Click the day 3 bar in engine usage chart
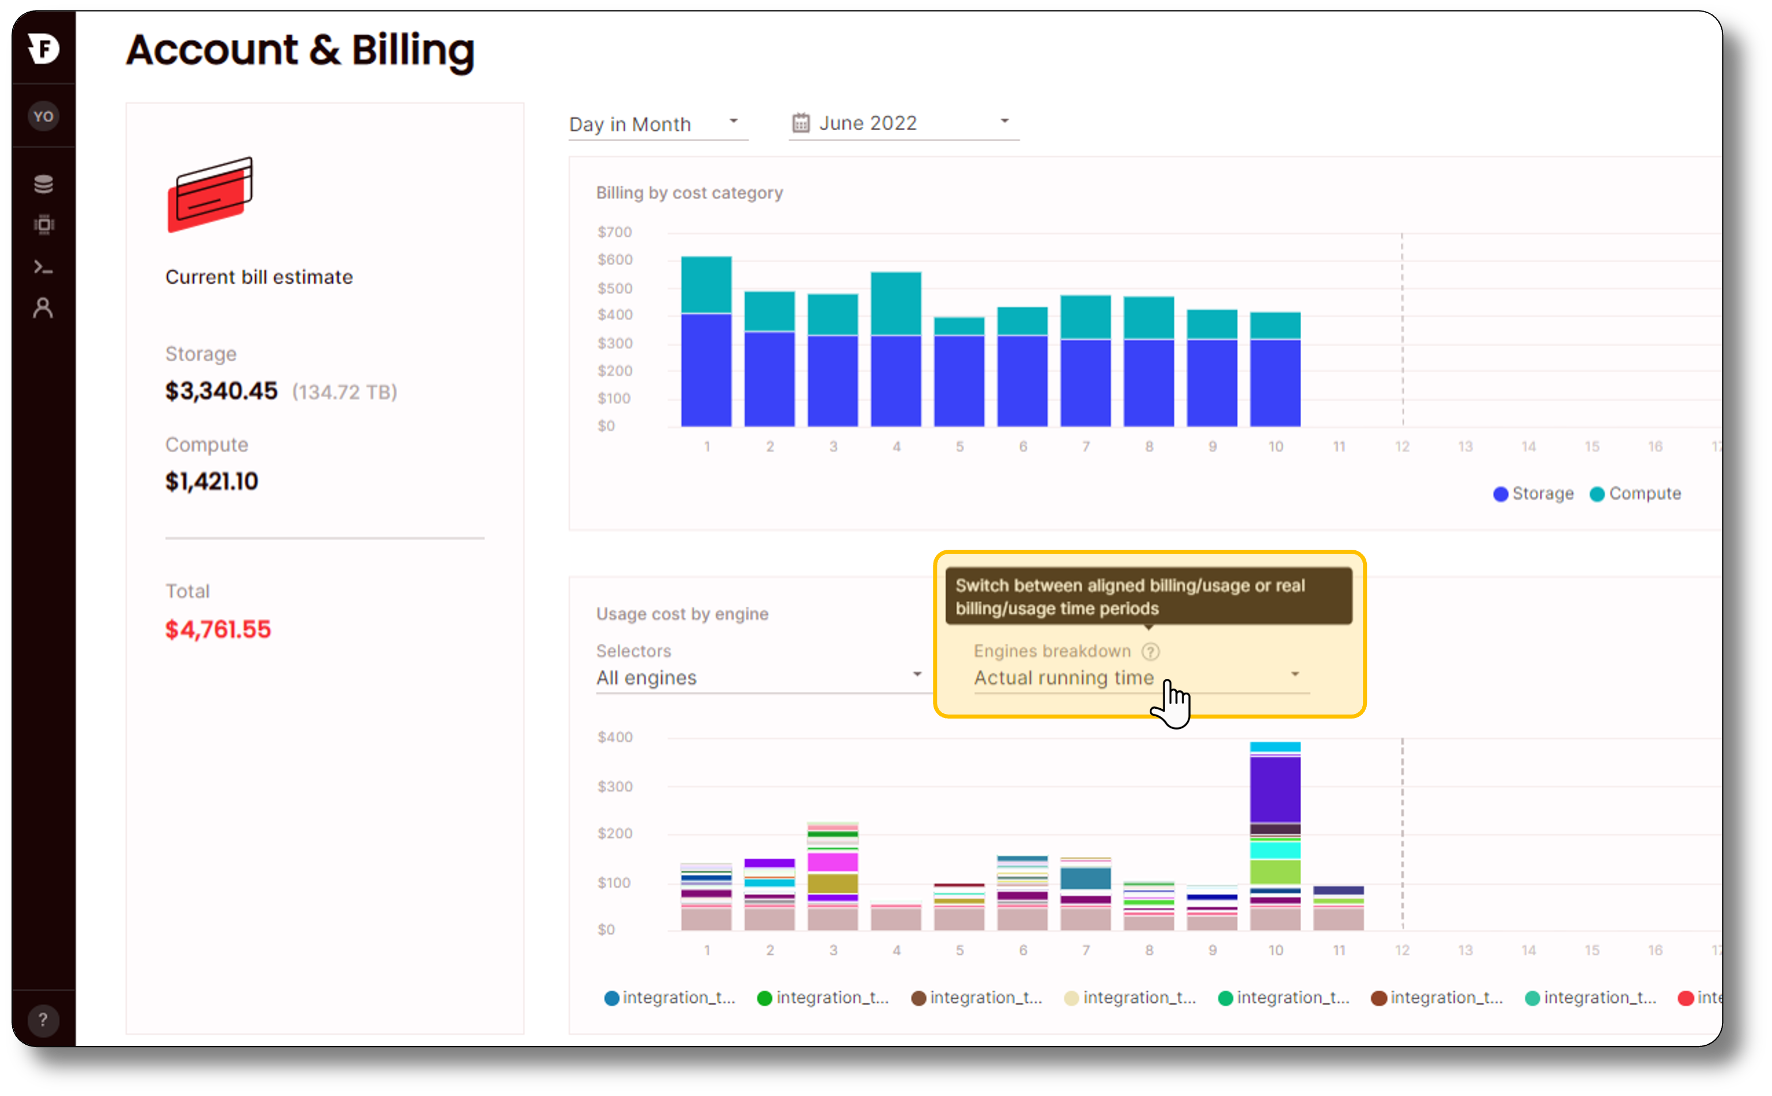1772x1096 pixels. pyautogui.click(x=833, y=876)
